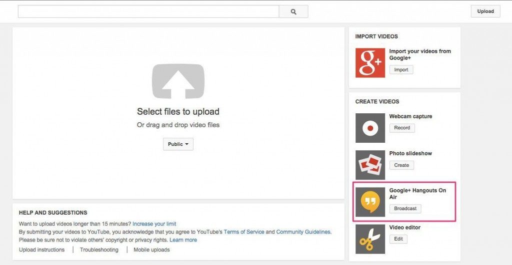The image size is (512, 265).
Task: Click the Webcam capture title
Action: pyautogui.click(x=411, y=116)
